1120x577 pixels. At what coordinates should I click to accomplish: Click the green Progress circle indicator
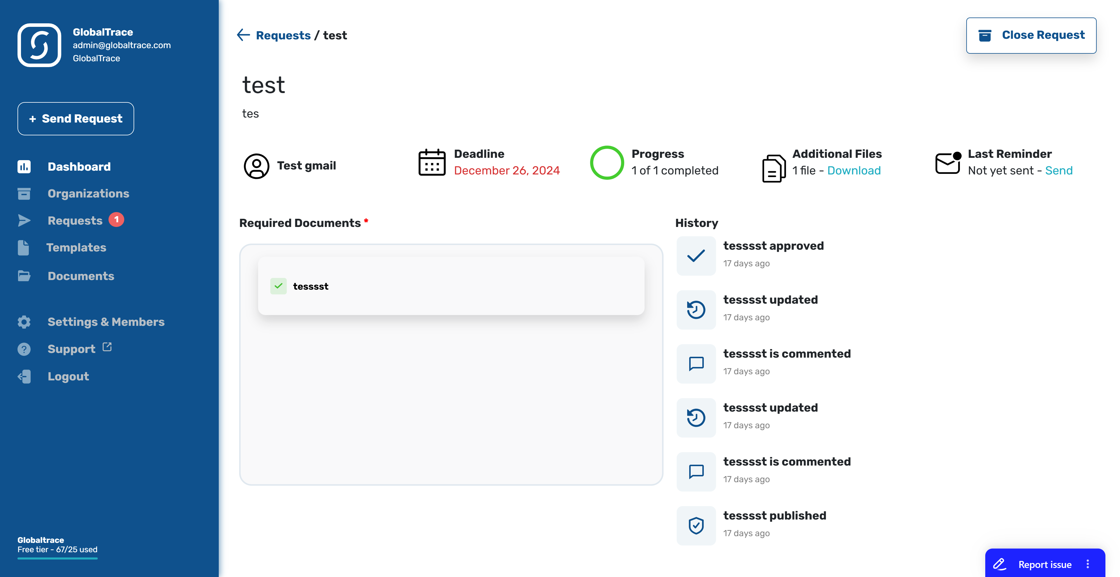click(x=607, y=162)
